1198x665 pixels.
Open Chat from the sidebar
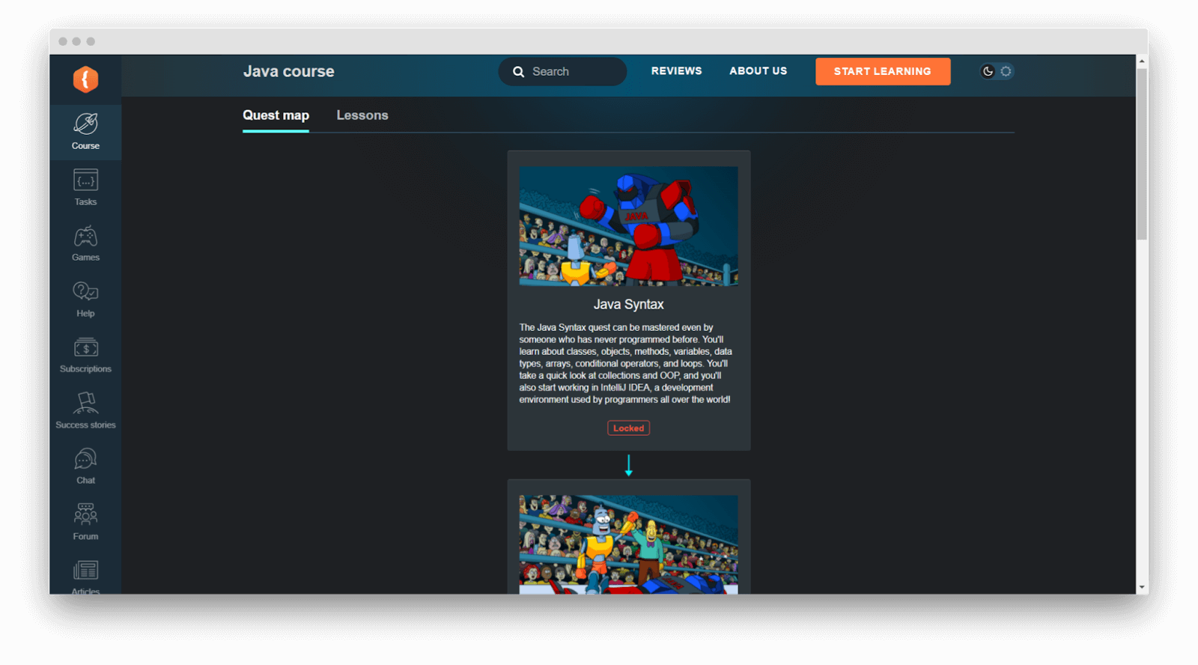[85, 467]
